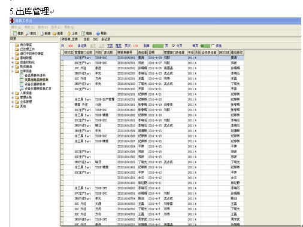The height and width of the screenshot is (227, 303).
Task: Go to 下页 next page link
Action: coord(110,46)
